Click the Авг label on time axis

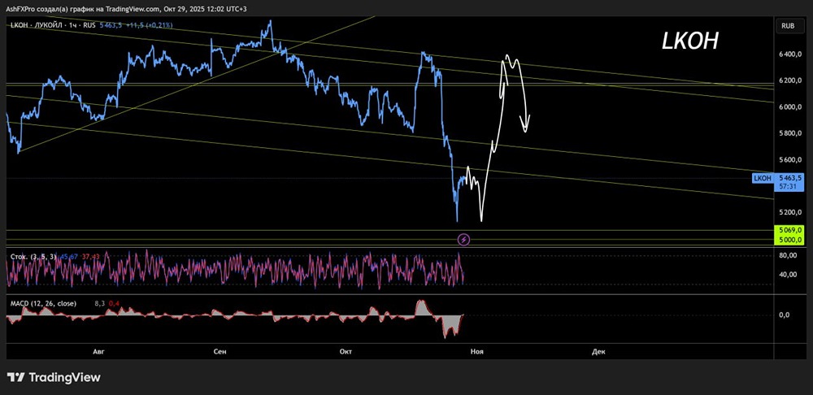pos(98,351)
